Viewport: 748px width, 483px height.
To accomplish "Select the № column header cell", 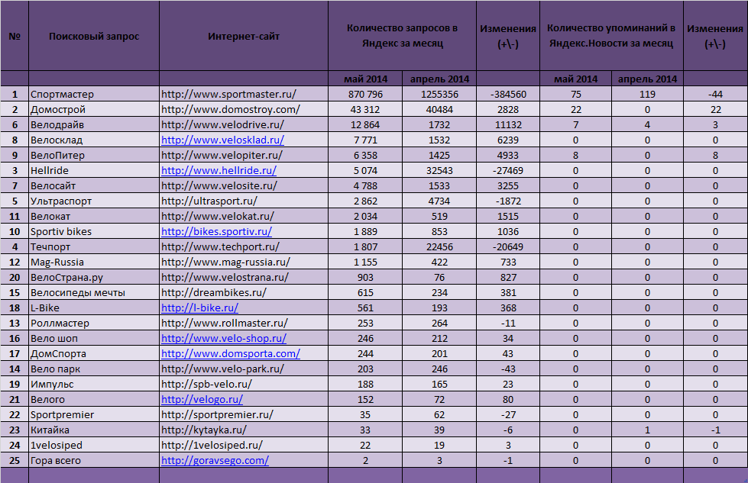I will pos(15,37).
